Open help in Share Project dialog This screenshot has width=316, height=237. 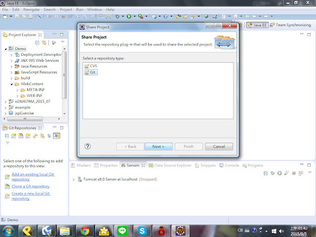87,146
